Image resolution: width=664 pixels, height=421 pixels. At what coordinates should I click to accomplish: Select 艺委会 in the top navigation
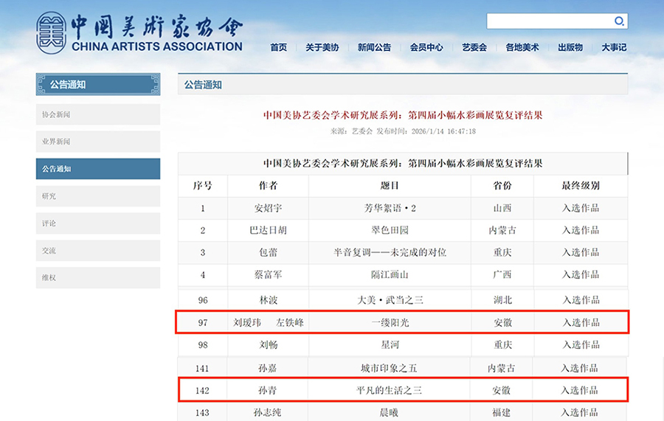point(474,47)
